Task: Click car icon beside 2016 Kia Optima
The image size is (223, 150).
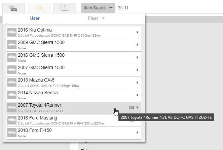Action: point(12,33)
